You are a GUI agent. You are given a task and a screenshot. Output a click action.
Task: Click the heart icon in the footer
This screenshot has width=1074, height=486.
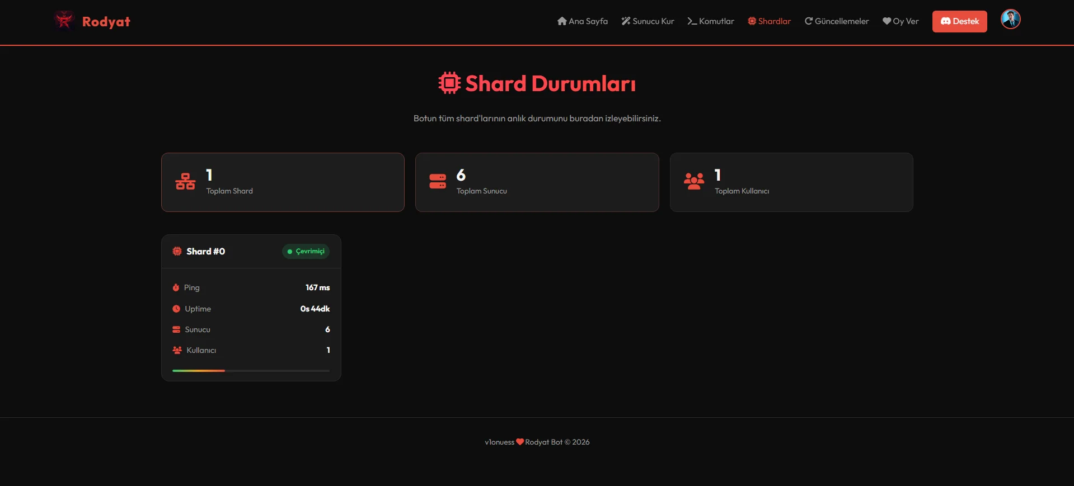520,442
